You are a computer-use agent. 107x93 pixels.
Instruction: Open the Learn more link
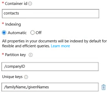pos(60,46)
